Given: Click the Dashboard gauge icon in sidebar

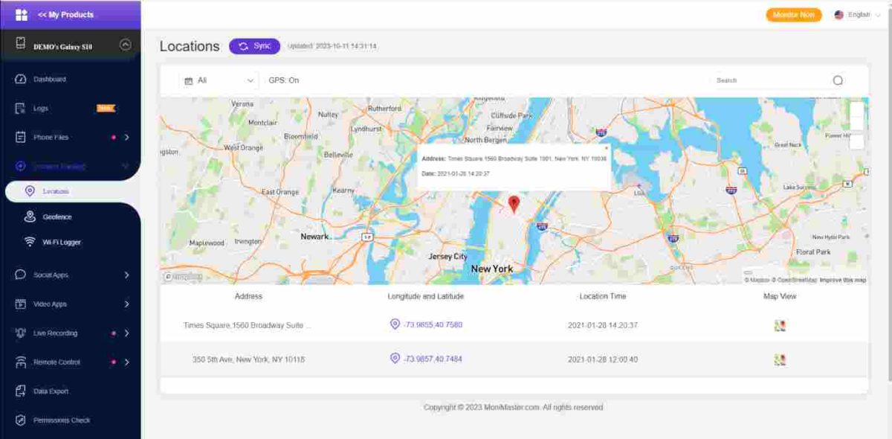Looking at the screenshot, I should 21,80.
